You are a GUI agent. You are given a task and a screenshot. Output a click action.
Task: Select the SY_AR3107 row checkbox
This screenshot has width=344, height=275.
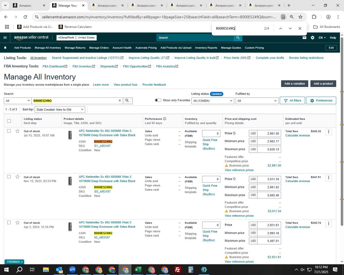(x=9, y=131)
